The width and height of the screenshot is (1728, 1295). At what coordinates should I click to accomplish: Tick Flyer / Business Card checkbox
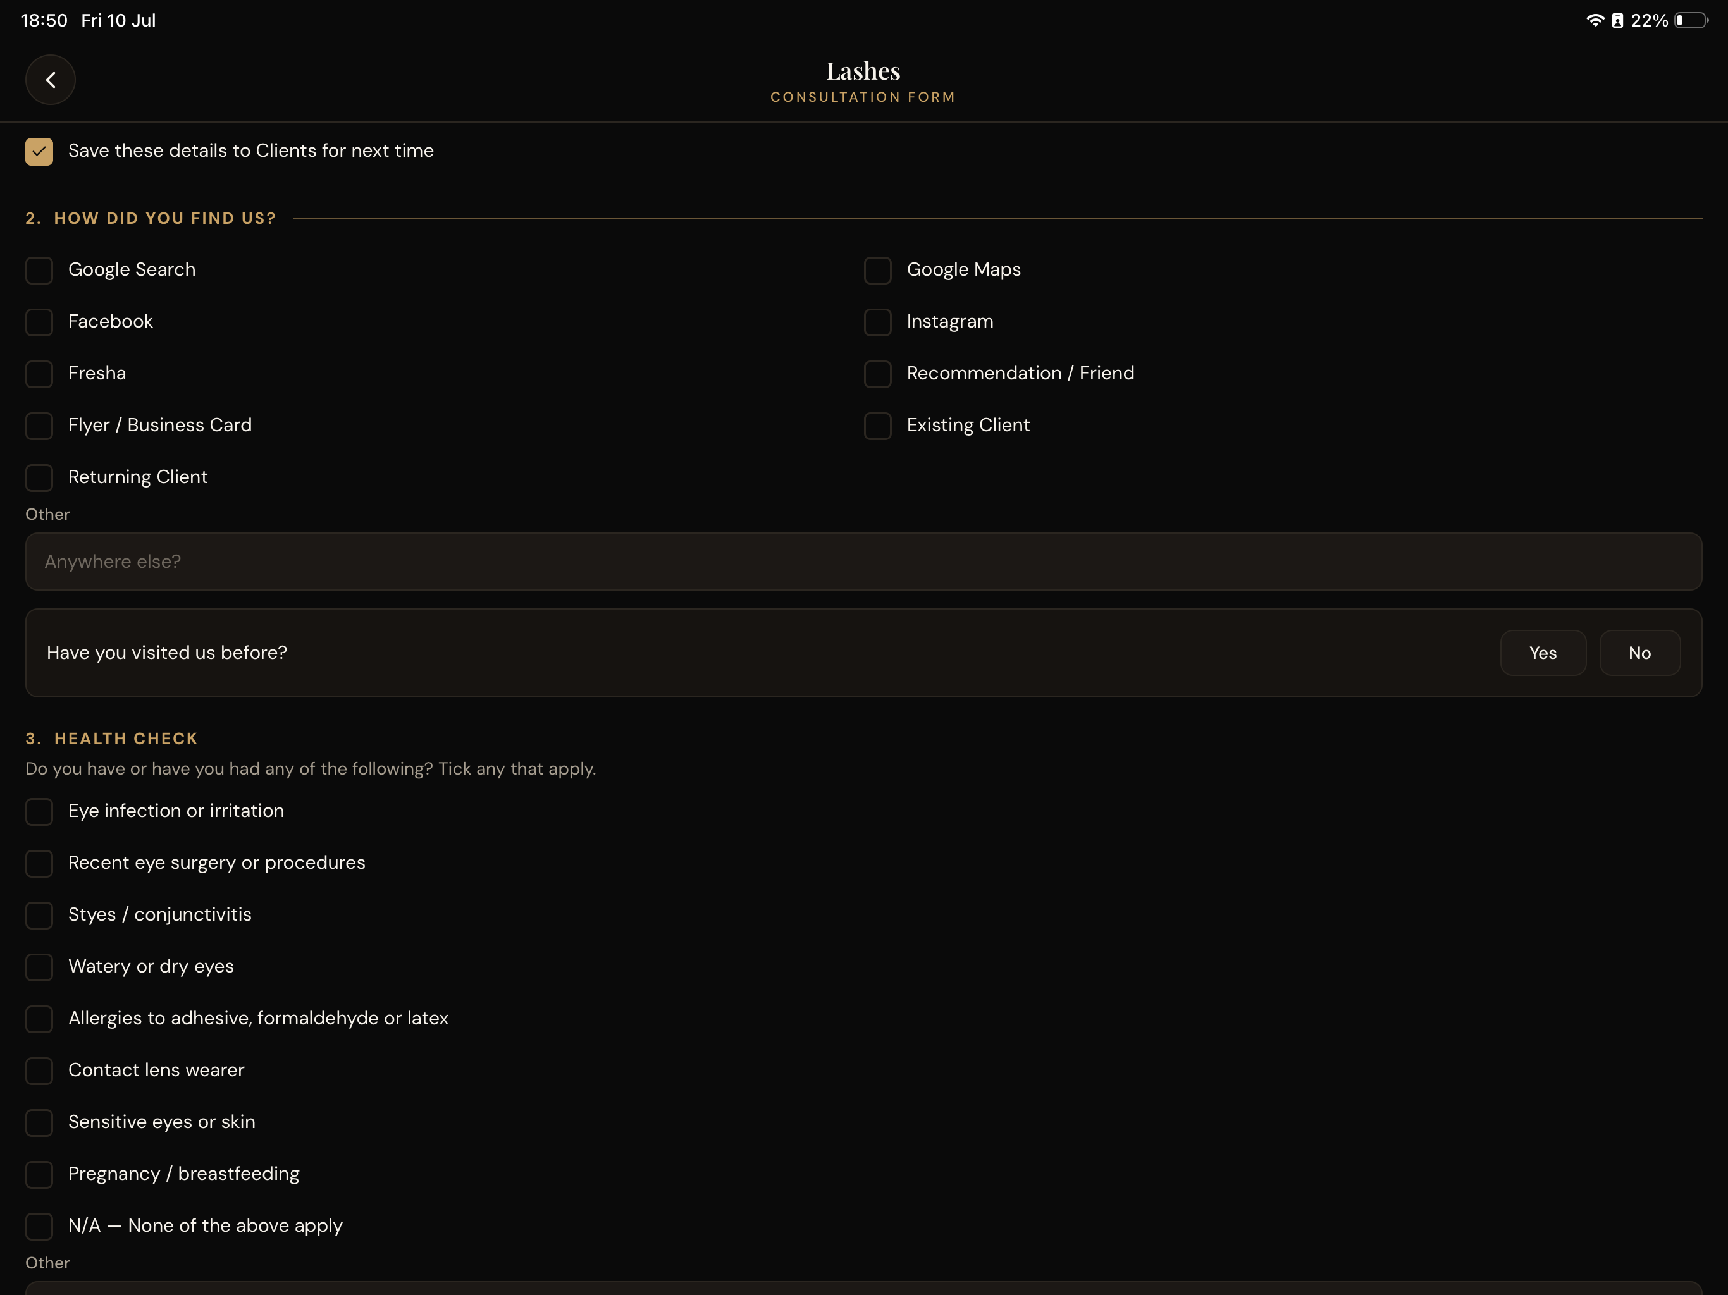(x=39, y=426)
